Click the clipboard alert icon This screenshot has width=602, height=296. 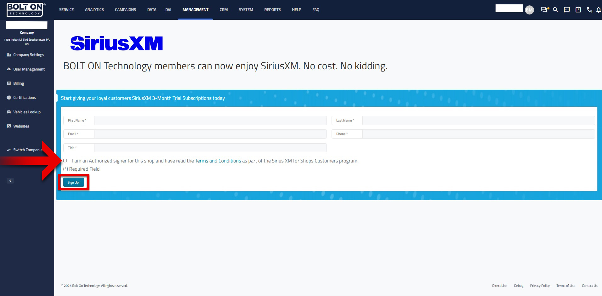pos(578,10)
